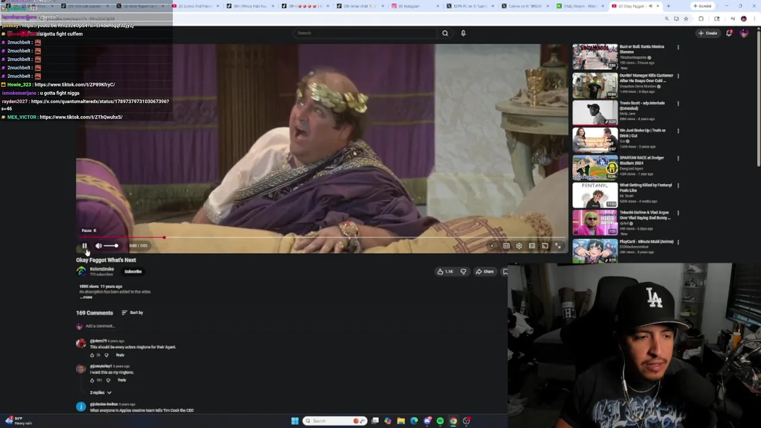
Task: Open more options for the 'Bust or Bail' video
Action: (678, 47)
